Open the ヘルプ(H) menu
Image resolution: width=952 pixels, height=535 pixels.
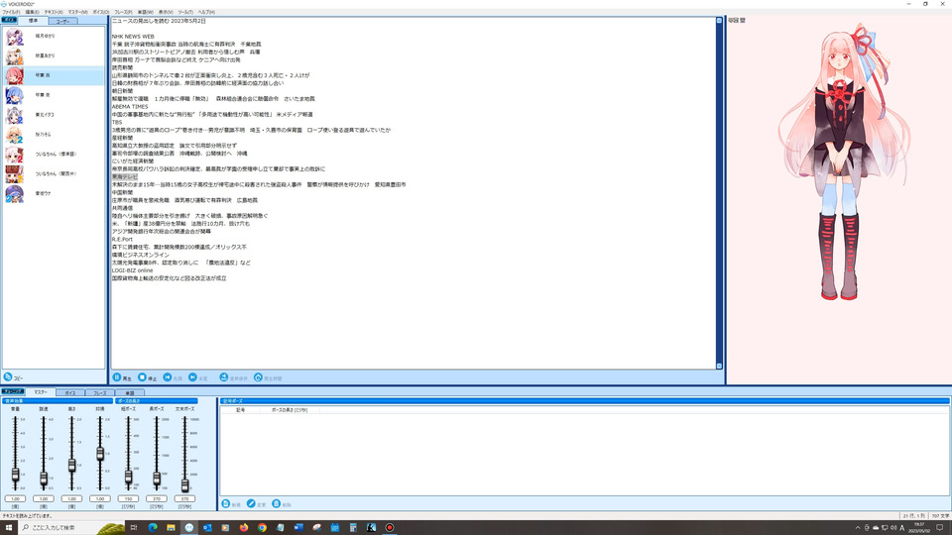(x=206, y=12)
